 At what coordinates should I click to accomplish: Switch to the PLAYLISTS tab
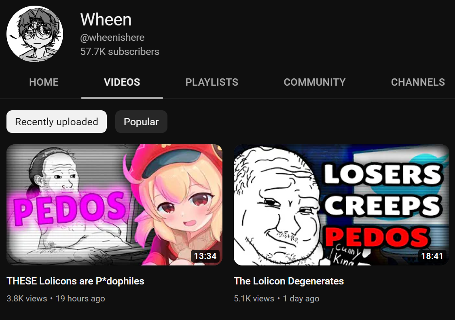[x=212, y=82]
